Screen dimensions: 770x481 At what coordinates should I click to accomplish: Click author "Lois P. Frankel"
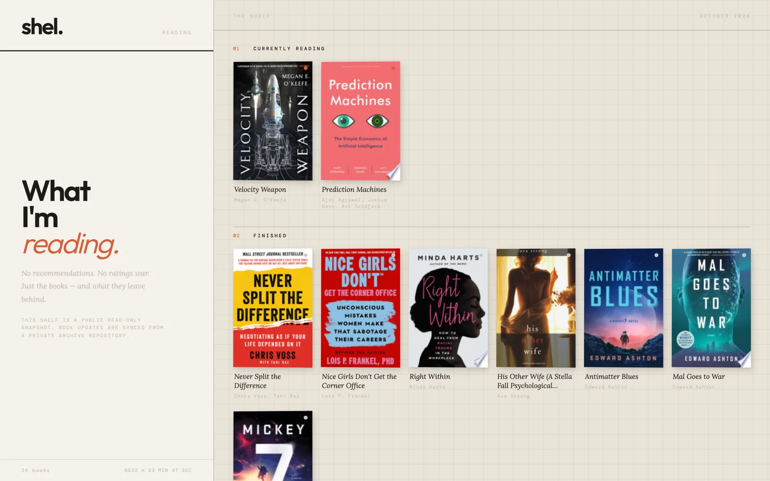coord(346,396)
